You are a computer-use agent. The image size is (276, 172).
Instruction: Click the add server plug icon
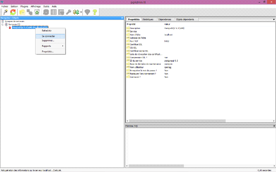click(x=6, y=12)
